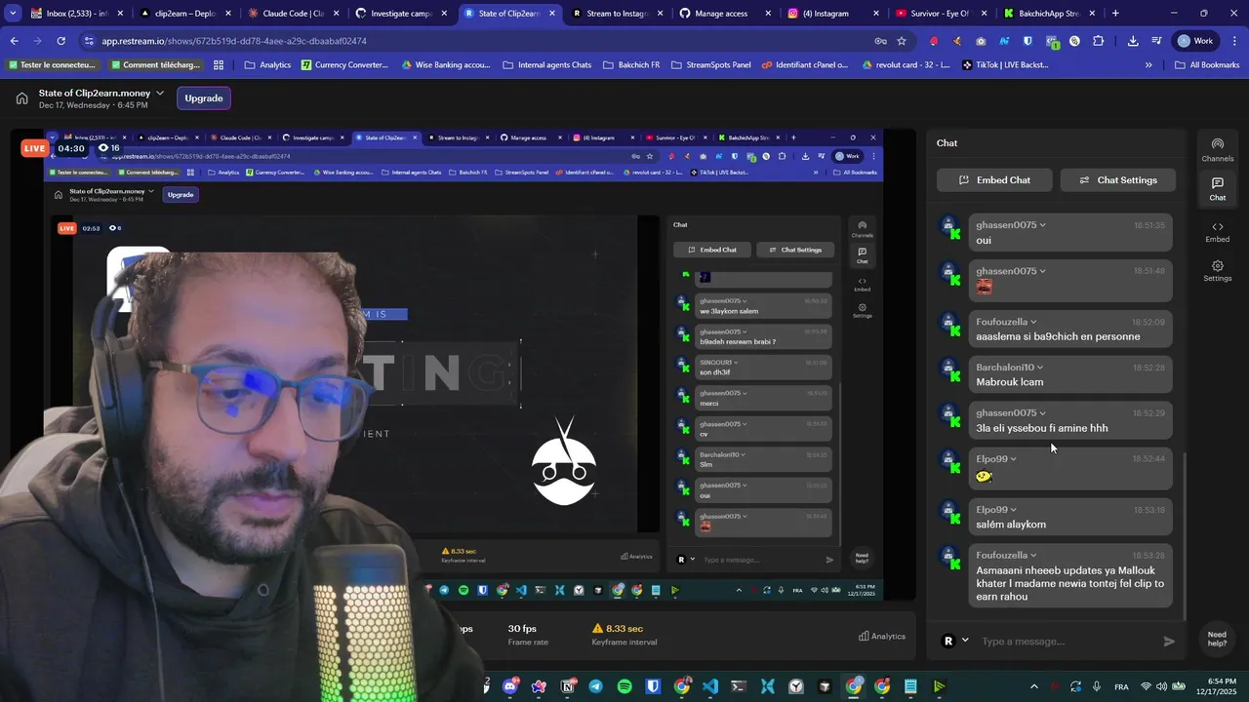
Task: Click the send message arrow icon
Action: tap(1169, 642)
